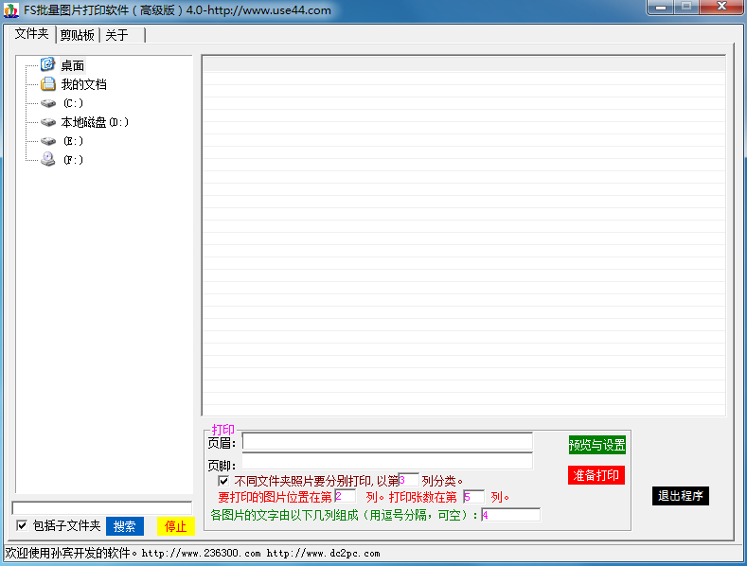
Task: Switch to the 文件夹 tab
Action: [32, 34]
